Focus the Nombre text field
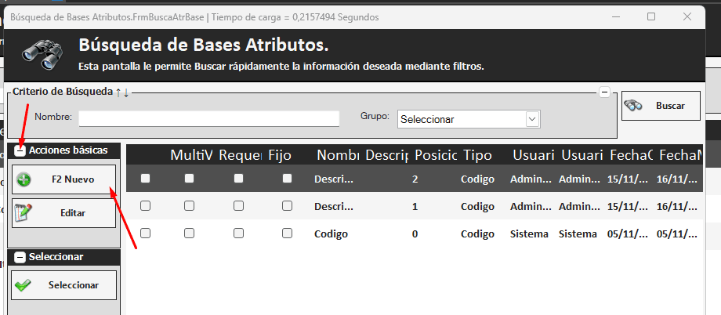The width and height of the screenshot is (721, 315). 208,118
